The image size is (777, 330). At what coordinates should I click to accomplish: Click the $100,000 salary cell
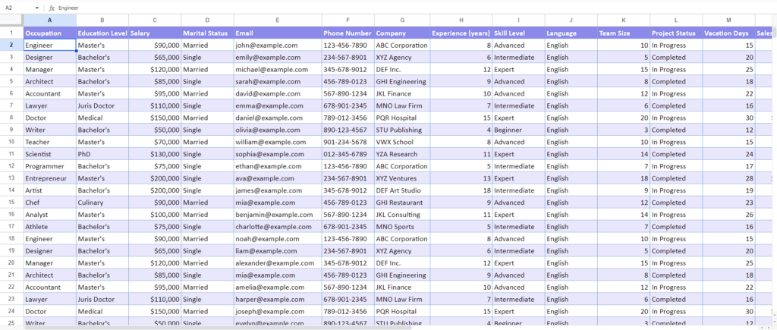[x=155, y=215]
